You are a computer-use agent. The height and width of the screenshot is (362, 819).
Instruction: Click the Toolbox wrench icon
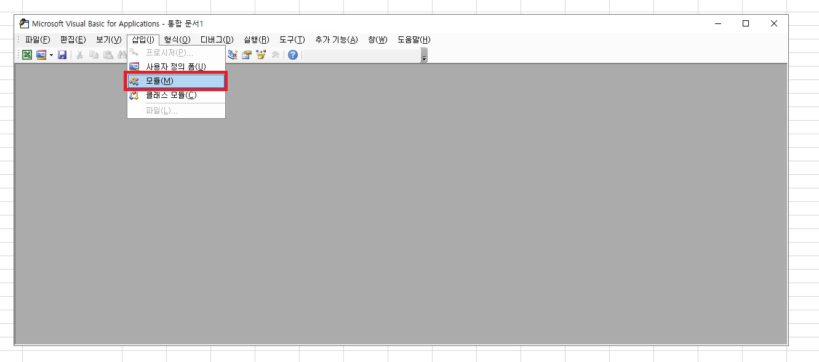276,55
